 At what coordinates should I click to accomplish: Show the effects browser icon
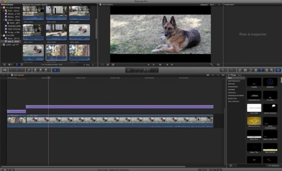click(x=240, y=70)
